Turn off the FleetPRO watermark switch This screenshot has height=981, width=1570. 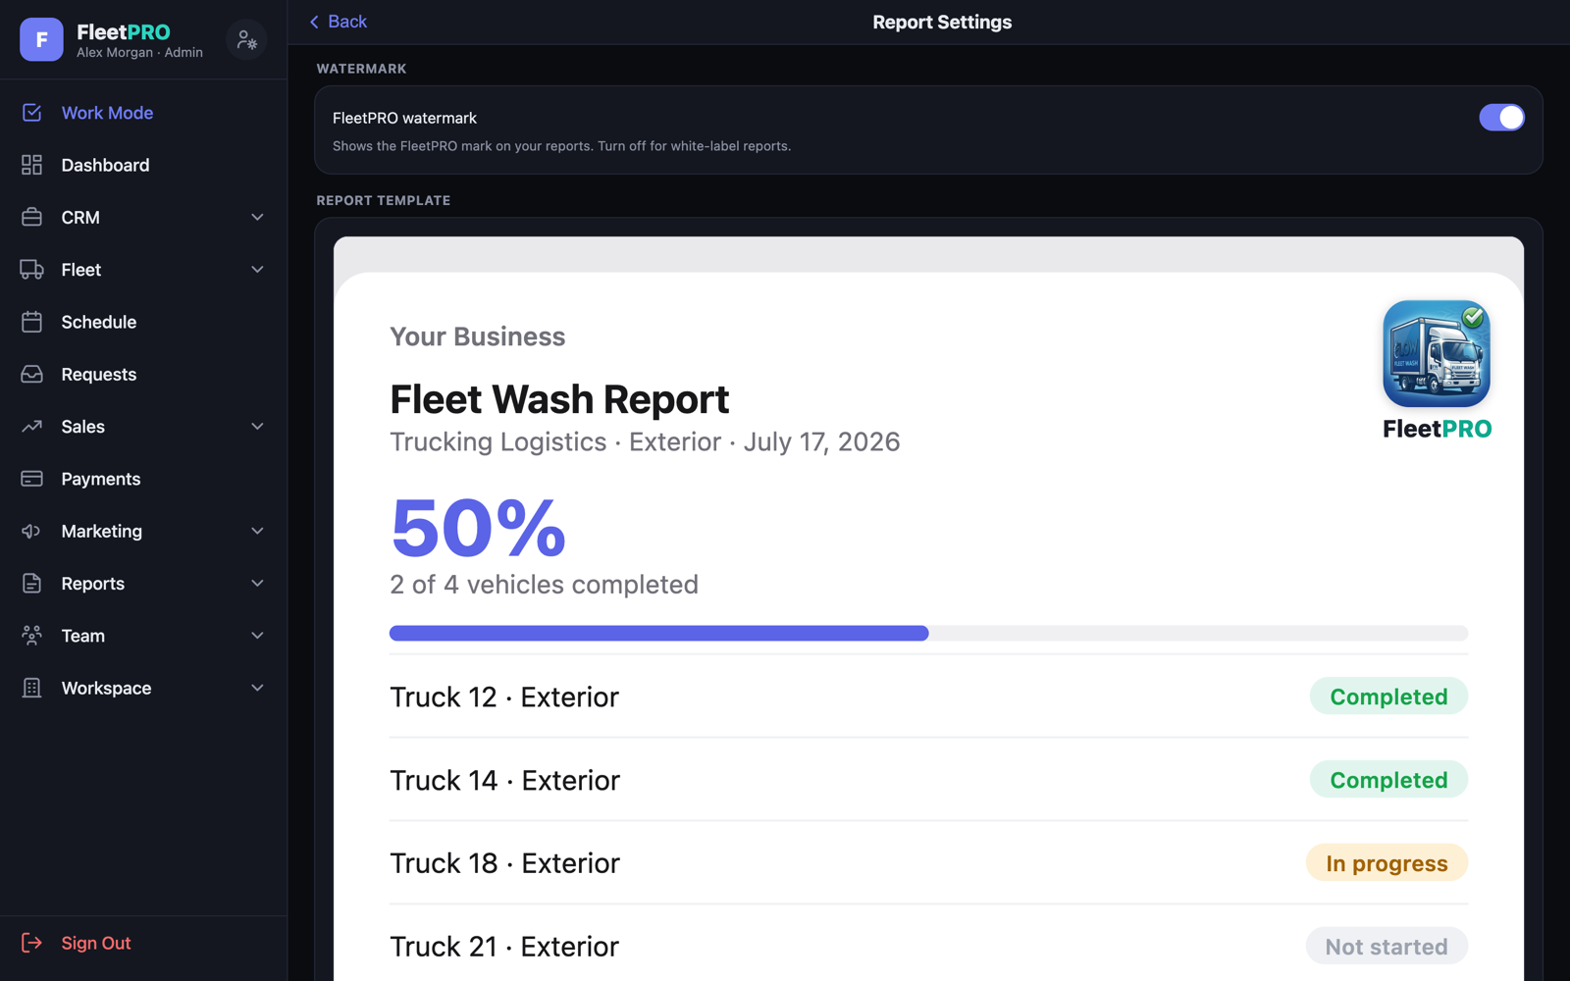tap(1501, 118)
